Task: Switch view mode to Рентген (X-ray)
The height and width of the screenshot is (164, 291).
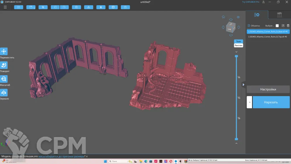Action: point(238,45)
